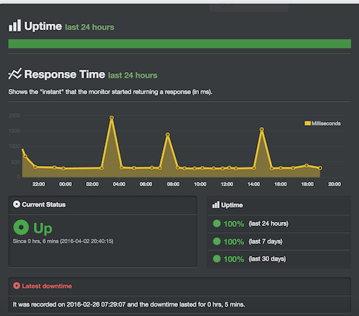Click the green 'Up' status text
The height and width of the screenshot is (316, 359).
[x=42, y=228]
